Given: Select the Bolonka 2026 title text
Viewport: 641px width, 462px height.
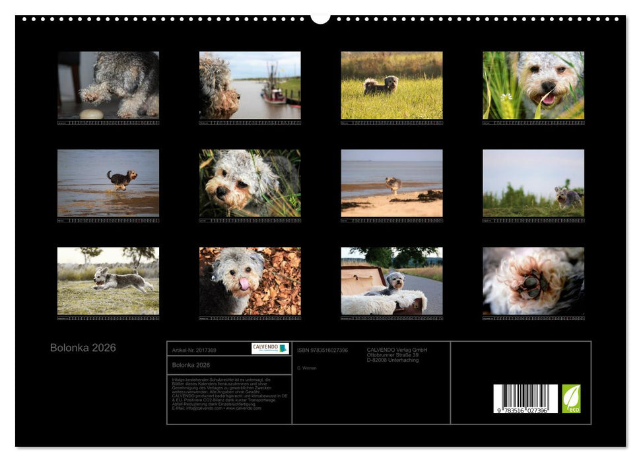Looking at the screenshot, I should (x=83, y=346).
